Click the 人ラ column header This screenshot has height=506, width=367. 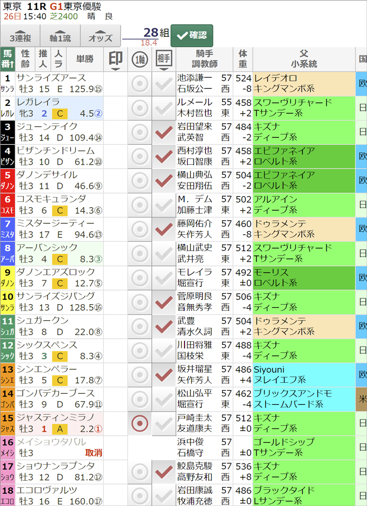pos(58,59)
